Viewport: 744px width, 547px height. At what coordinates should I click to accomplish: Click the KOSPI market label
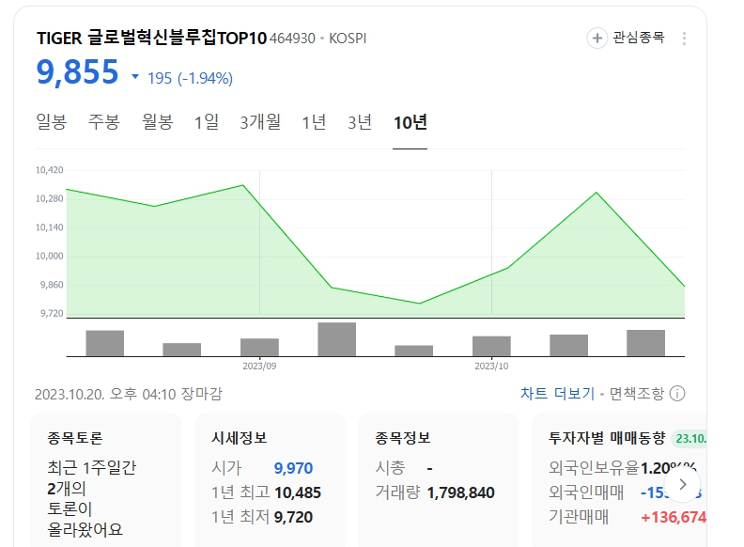[348, 39]
